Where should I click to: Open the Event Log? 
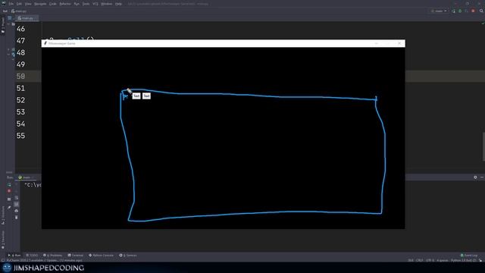click(469, 256)
